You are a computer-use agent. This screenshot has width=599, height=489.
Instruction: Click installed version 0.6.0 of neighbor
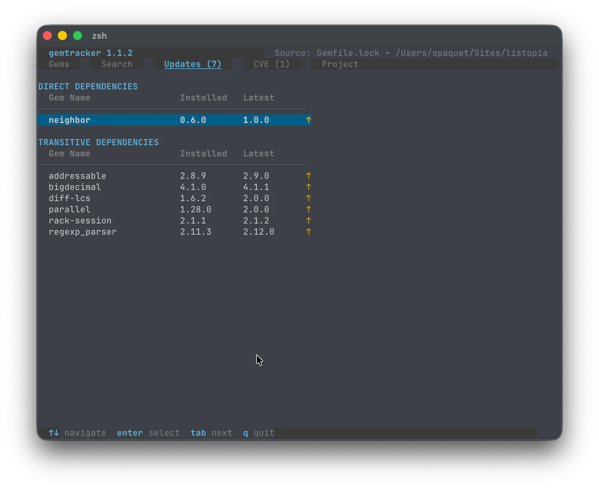click(193, 120)
